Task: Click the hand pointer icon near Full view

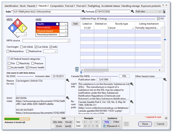Action: coord(164,11)
